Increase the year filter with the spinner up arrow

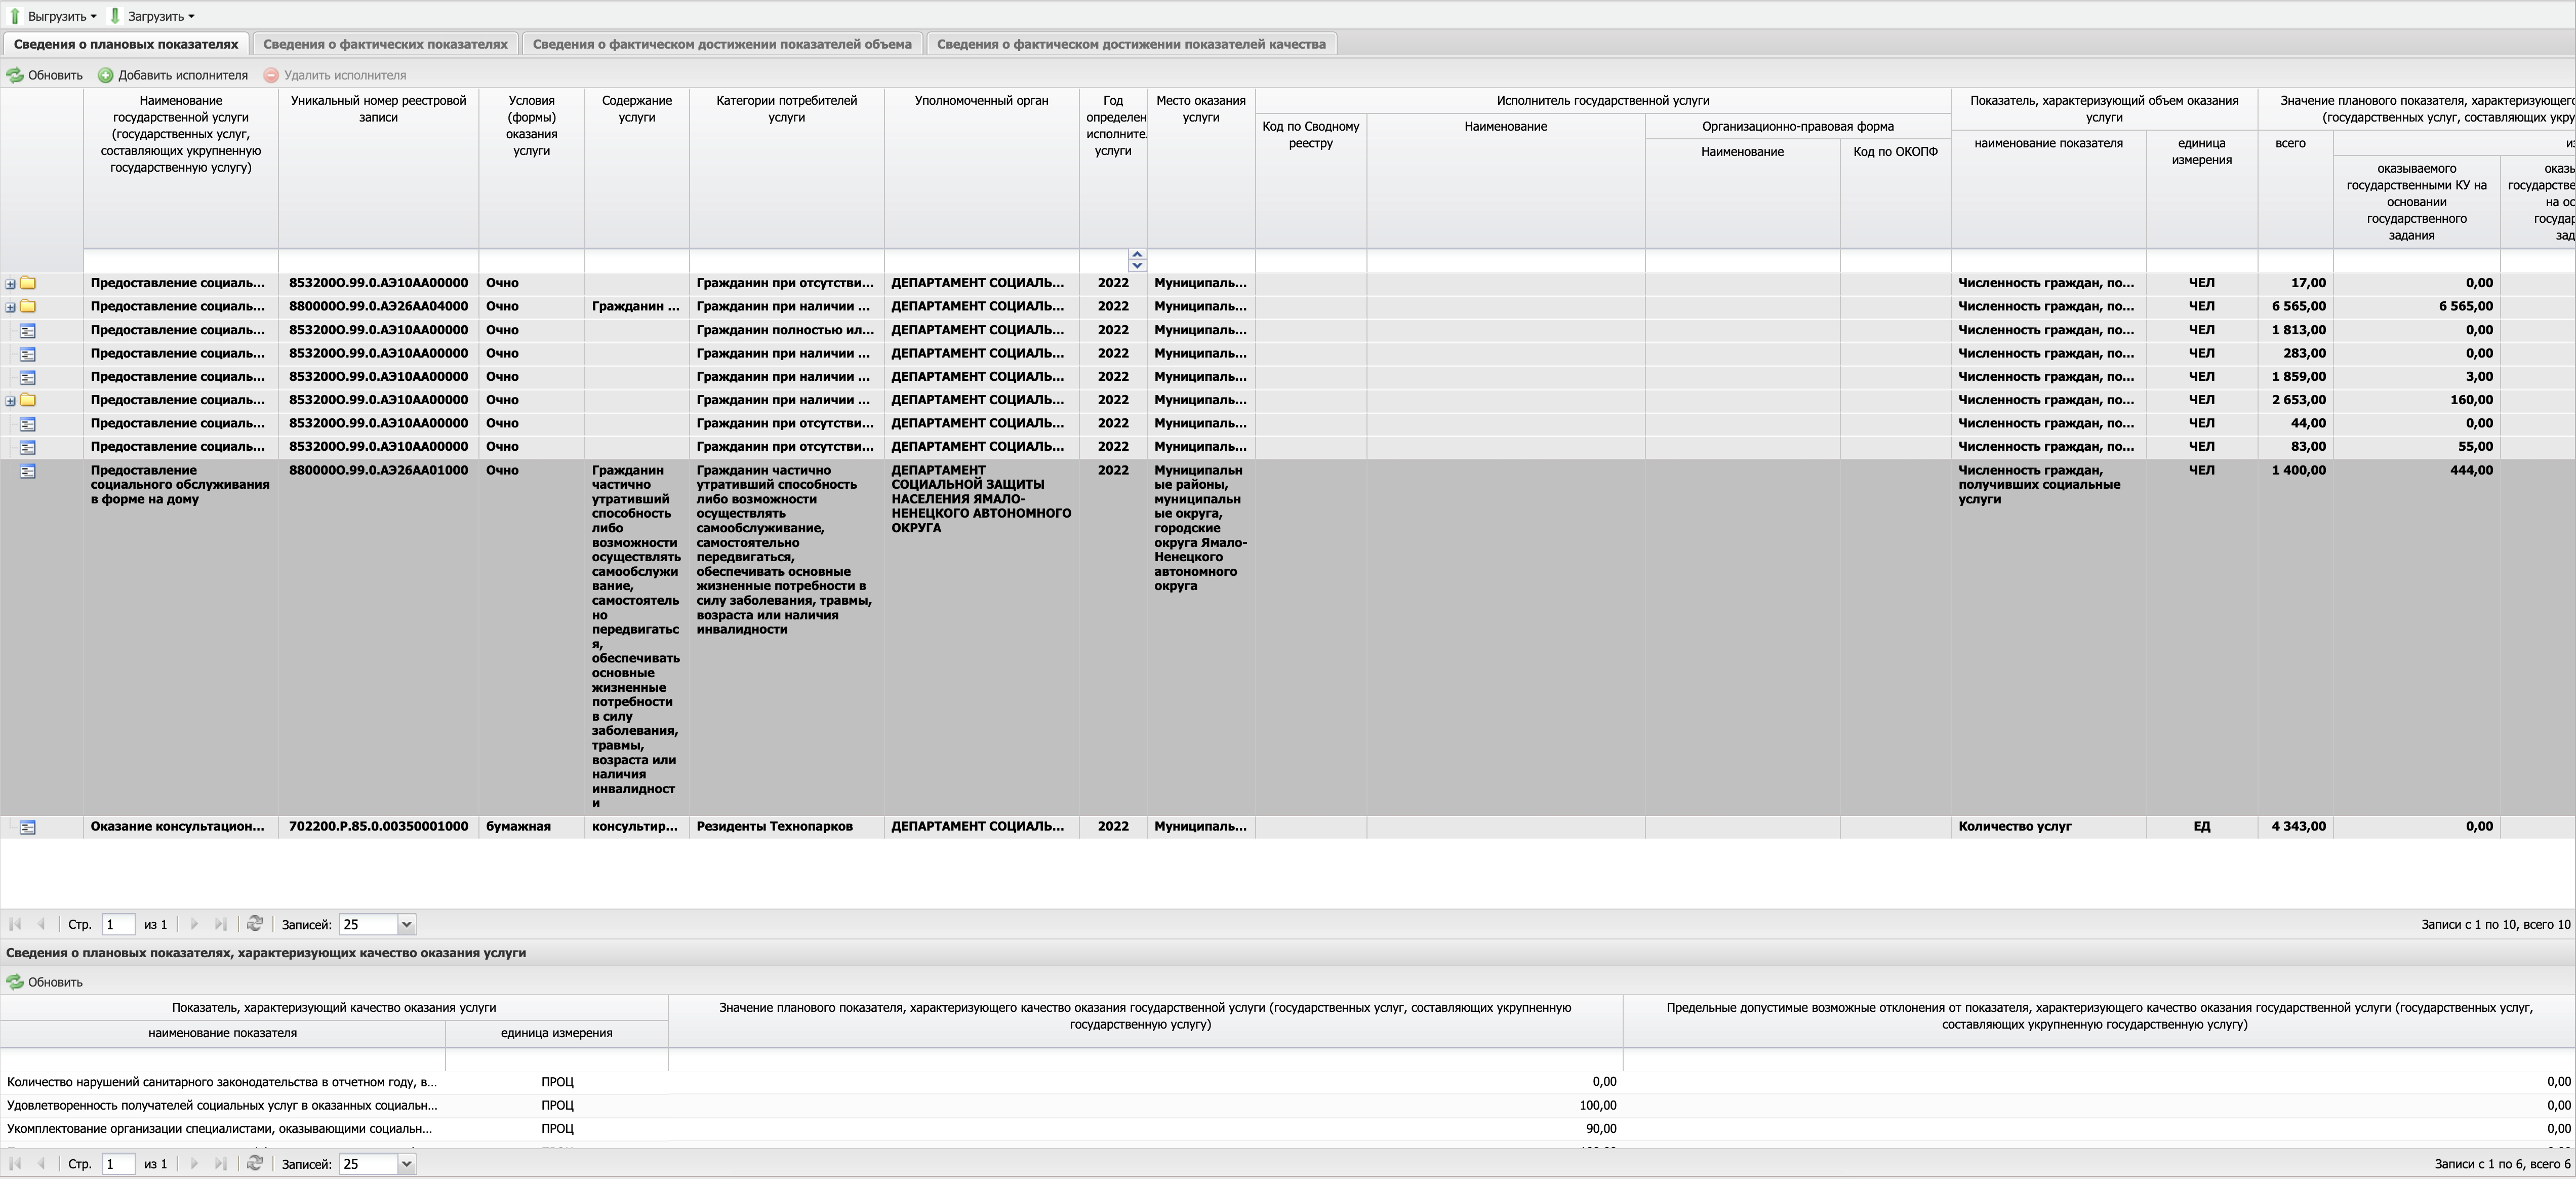coord(1137,254)
